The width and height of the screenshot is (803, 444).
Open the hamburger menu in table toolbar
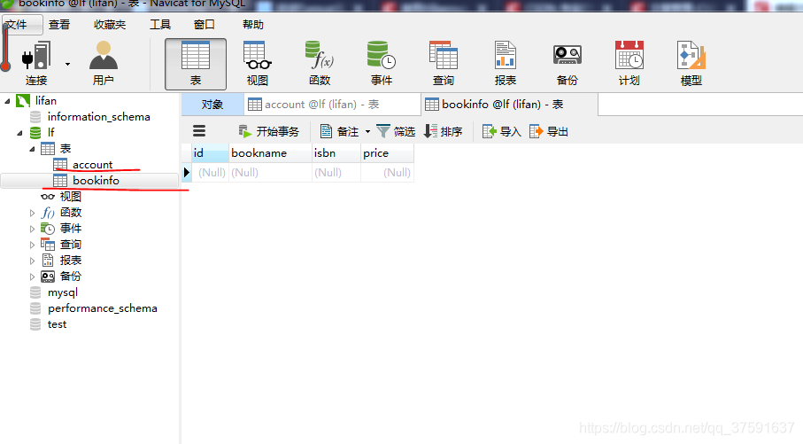click(x=199, y=131)
